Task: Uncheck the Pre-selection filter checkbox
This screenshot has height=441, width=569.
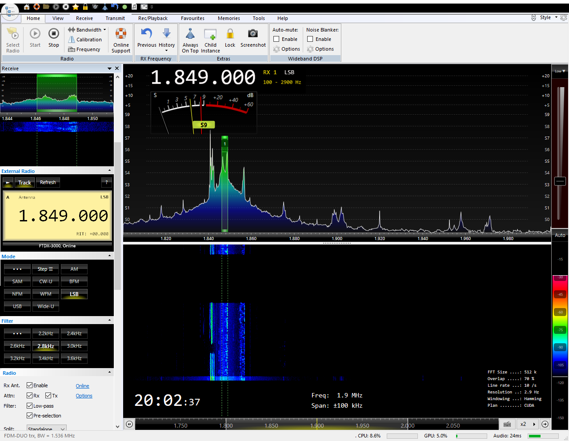Action: coord(30,416)
